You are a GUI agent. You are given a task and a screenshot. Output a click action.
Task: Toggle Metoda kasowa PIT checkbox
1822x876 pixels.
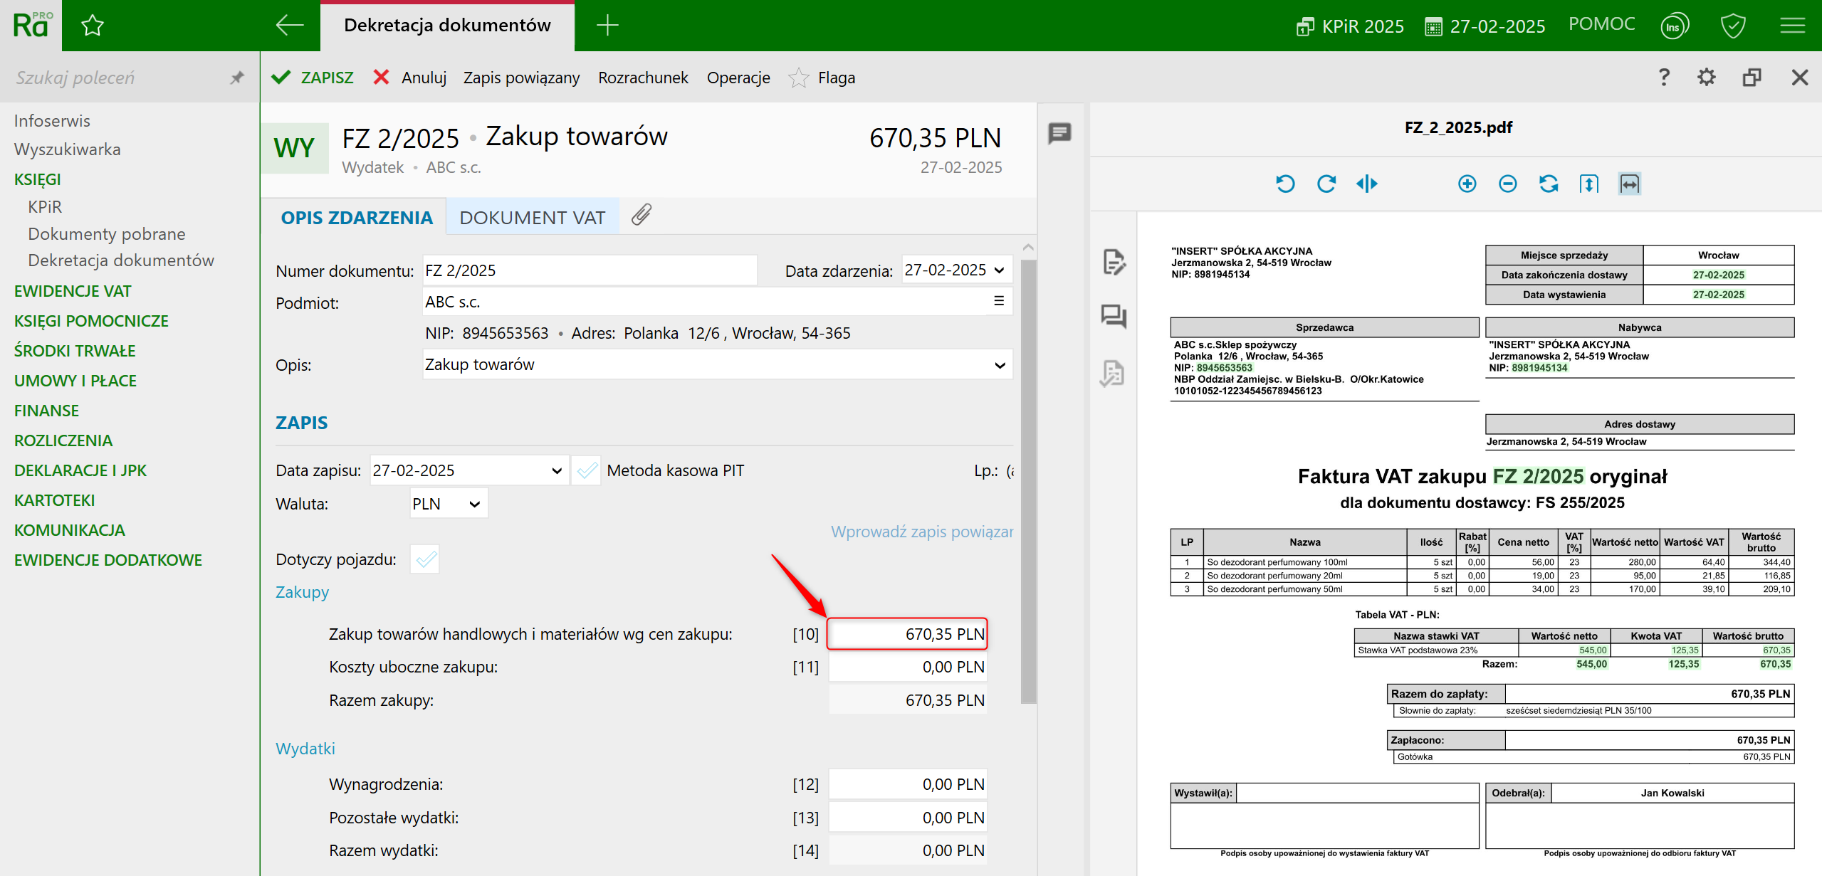[x=587, y=470]
